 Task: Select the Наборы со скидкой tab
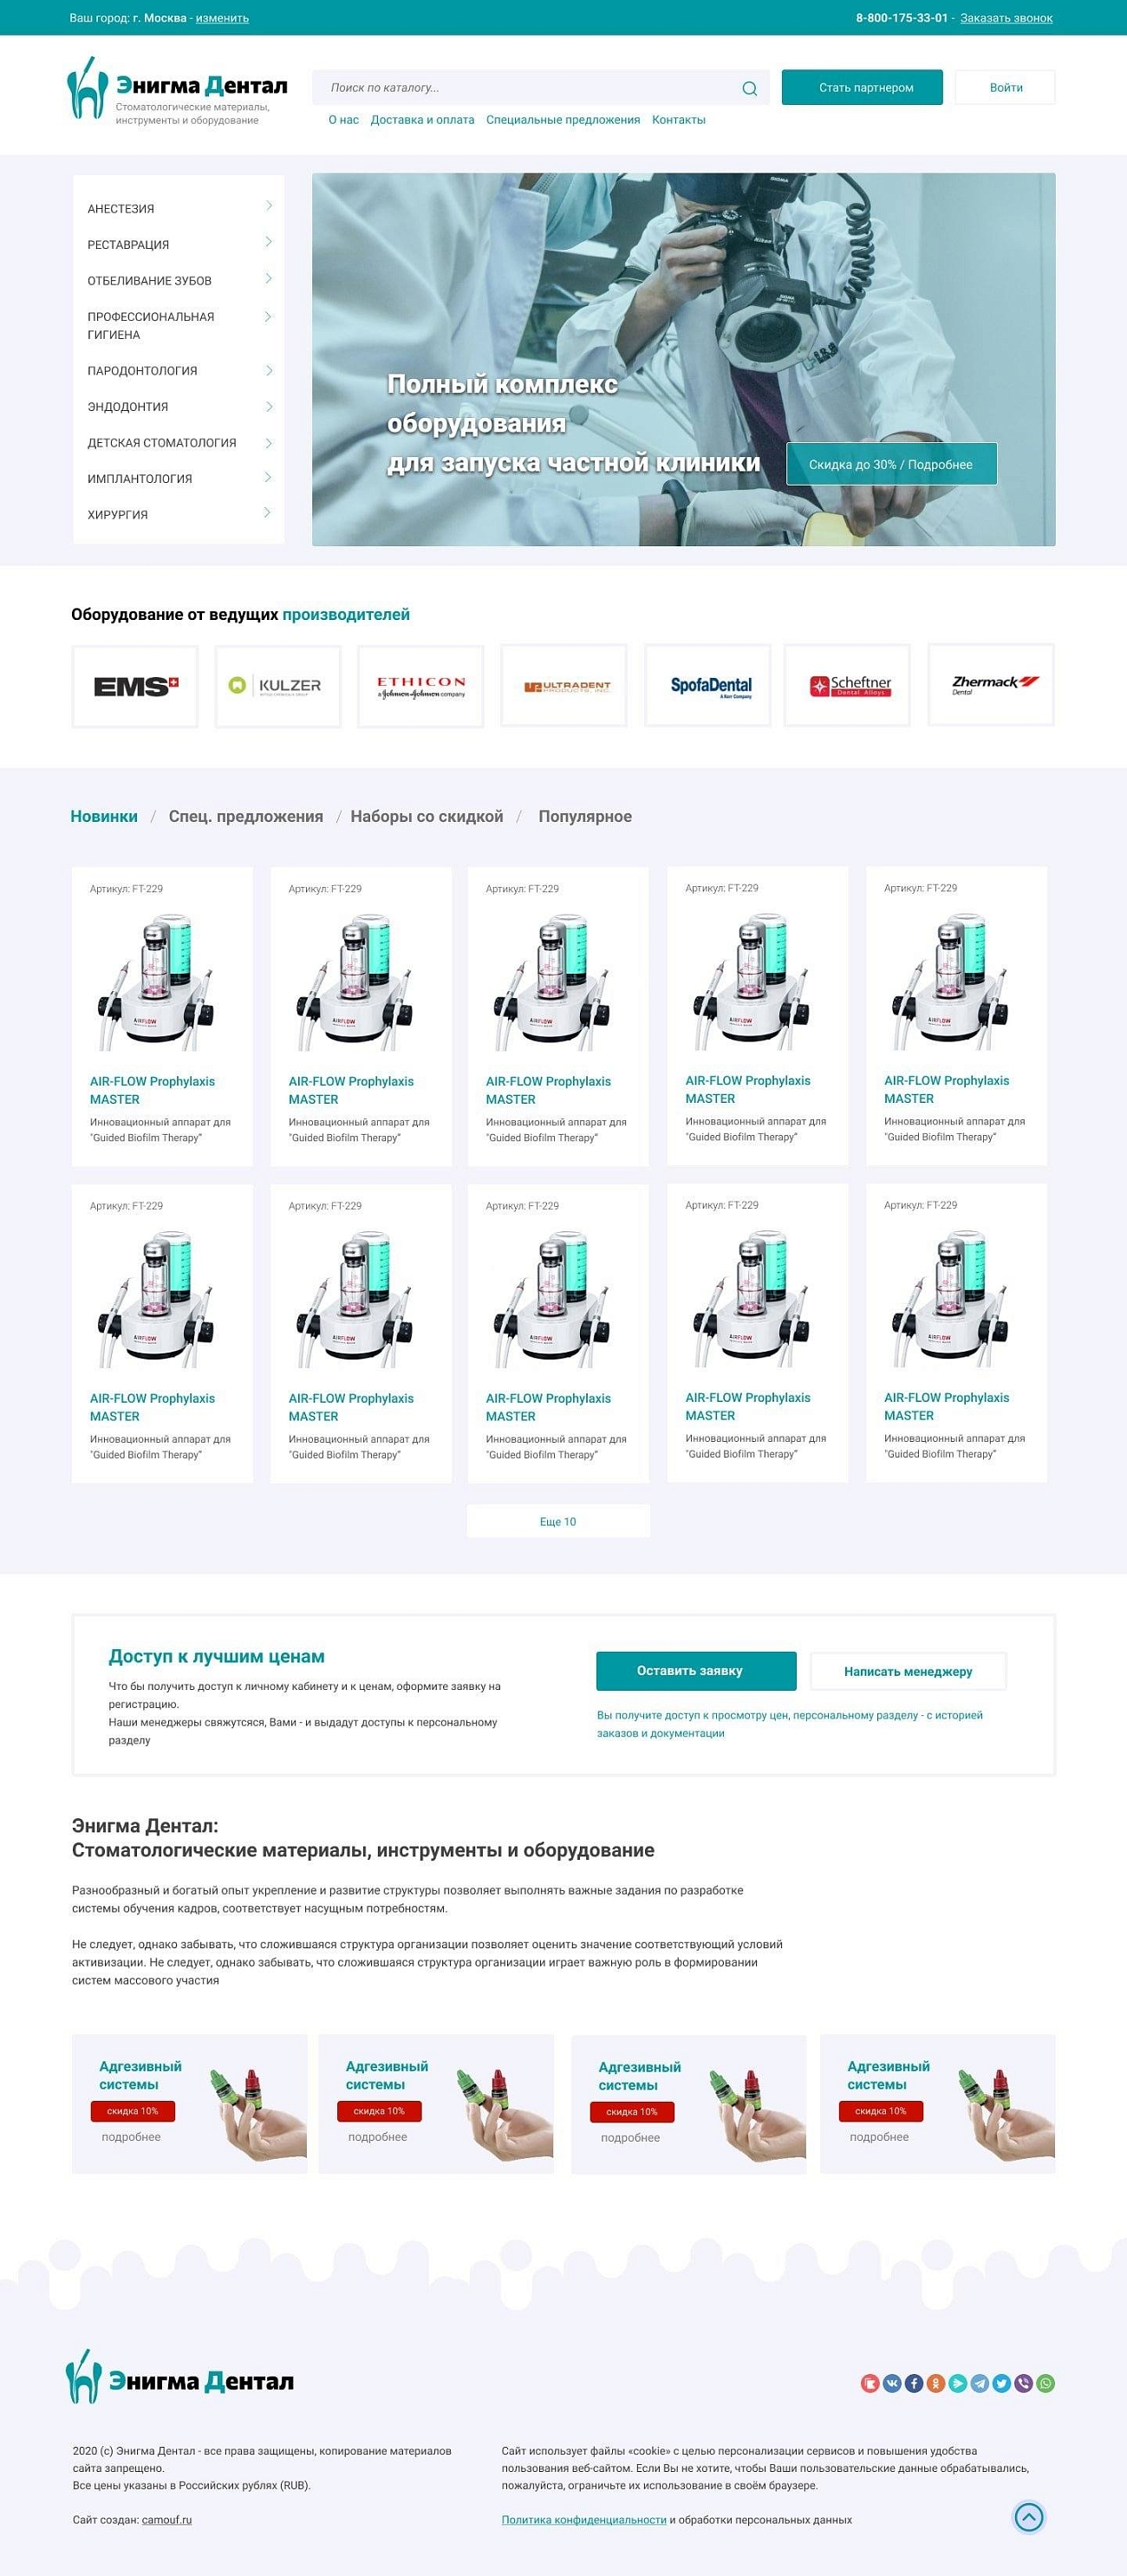(x=426, y=816)
